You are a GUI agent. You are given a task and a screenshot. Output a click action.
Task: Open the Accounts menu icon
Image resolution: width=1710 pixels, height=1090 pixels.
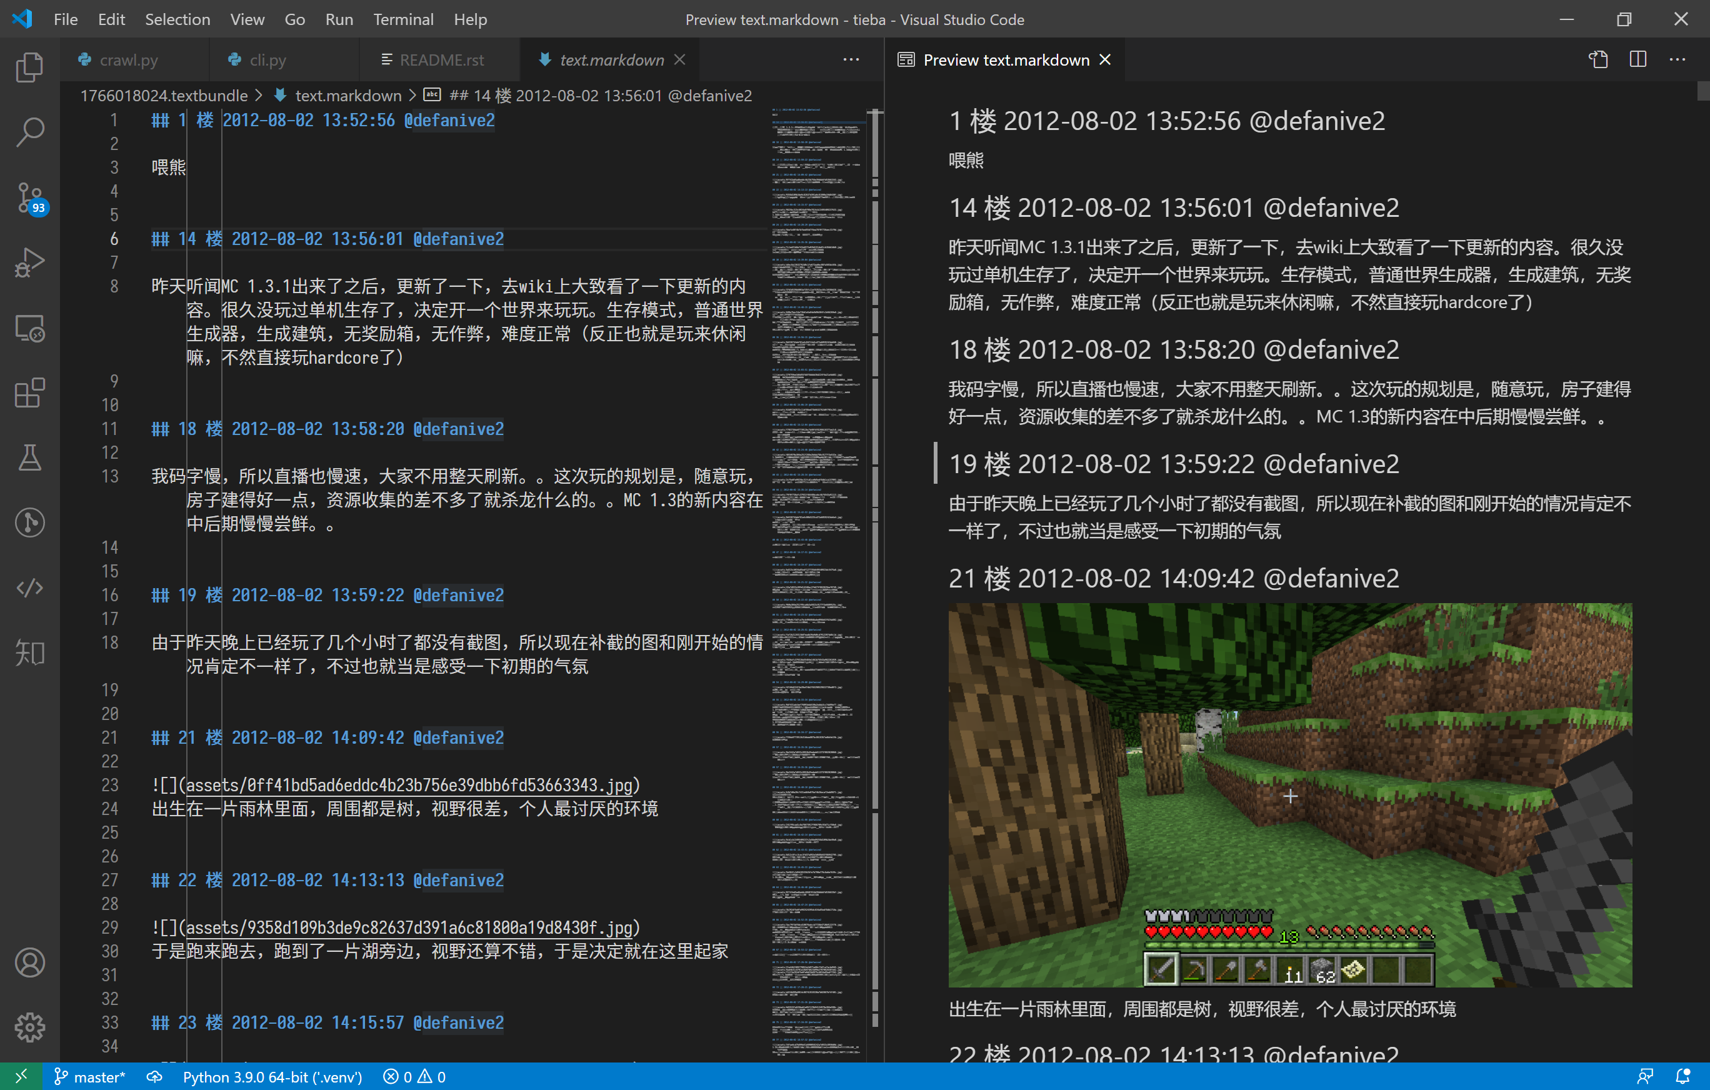[x=29, y=962]
